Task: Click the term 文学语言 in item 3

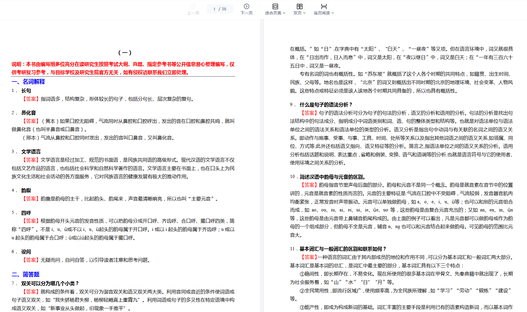Action: tap(31, 152)
